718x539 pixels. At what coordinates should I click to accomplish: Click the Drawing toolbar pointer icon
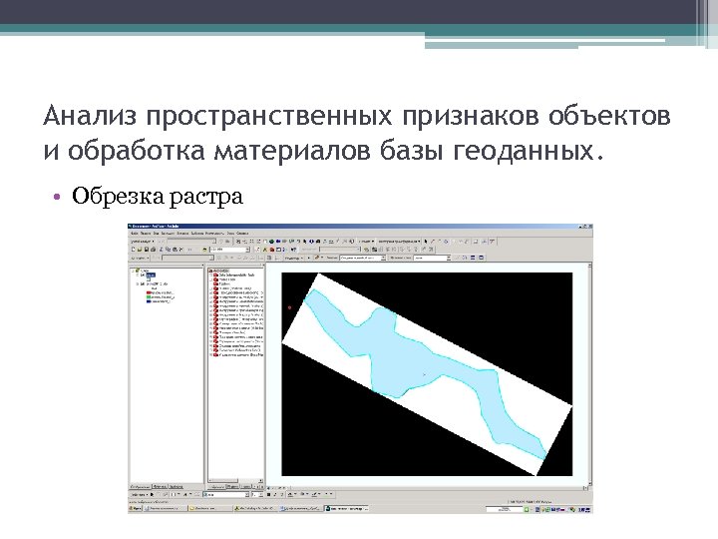[152, 494]
